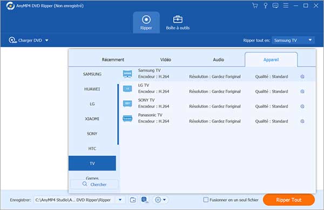Screen dimensions: 324x210
Task: Open the shopping cart purchase icon
Action: tap(255, 5)
